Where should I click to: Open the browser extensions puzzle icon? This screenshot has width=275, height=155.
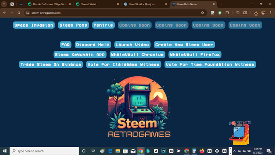tap(227, 13)
